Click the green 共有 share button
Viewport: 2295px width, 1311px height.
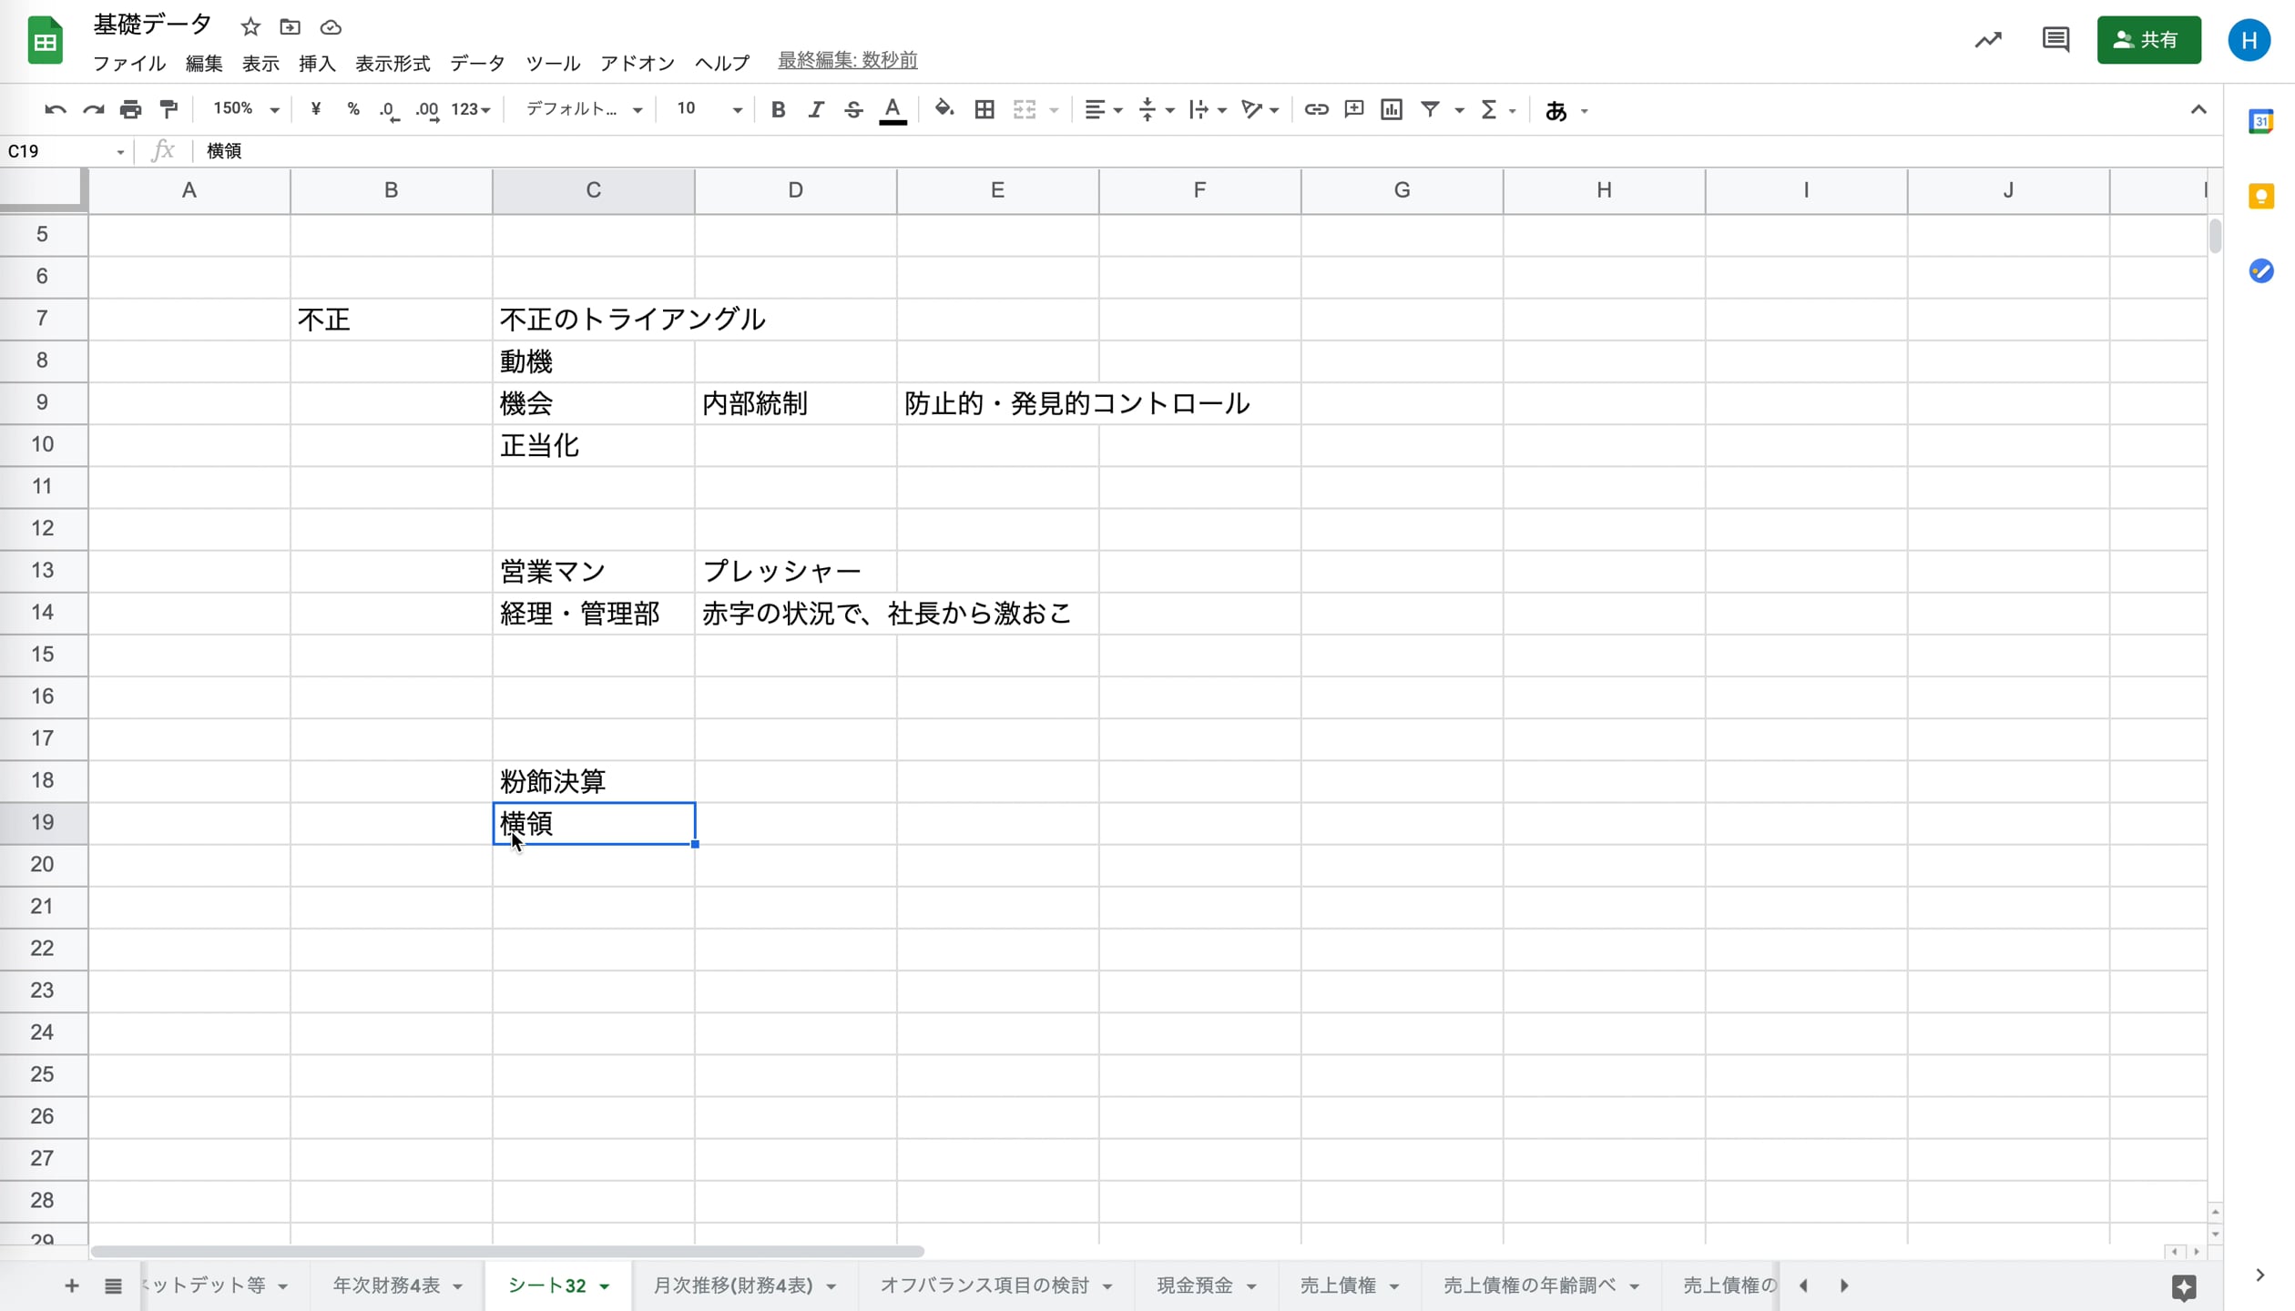pyautogui.click(x=2148, y=40)
